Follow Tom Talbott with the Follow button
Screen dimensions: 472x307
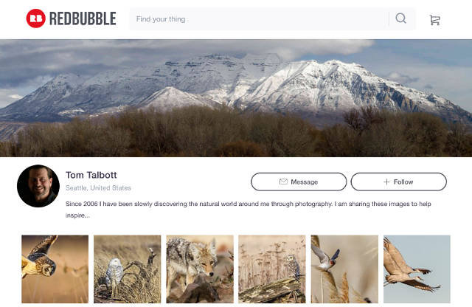398,182
